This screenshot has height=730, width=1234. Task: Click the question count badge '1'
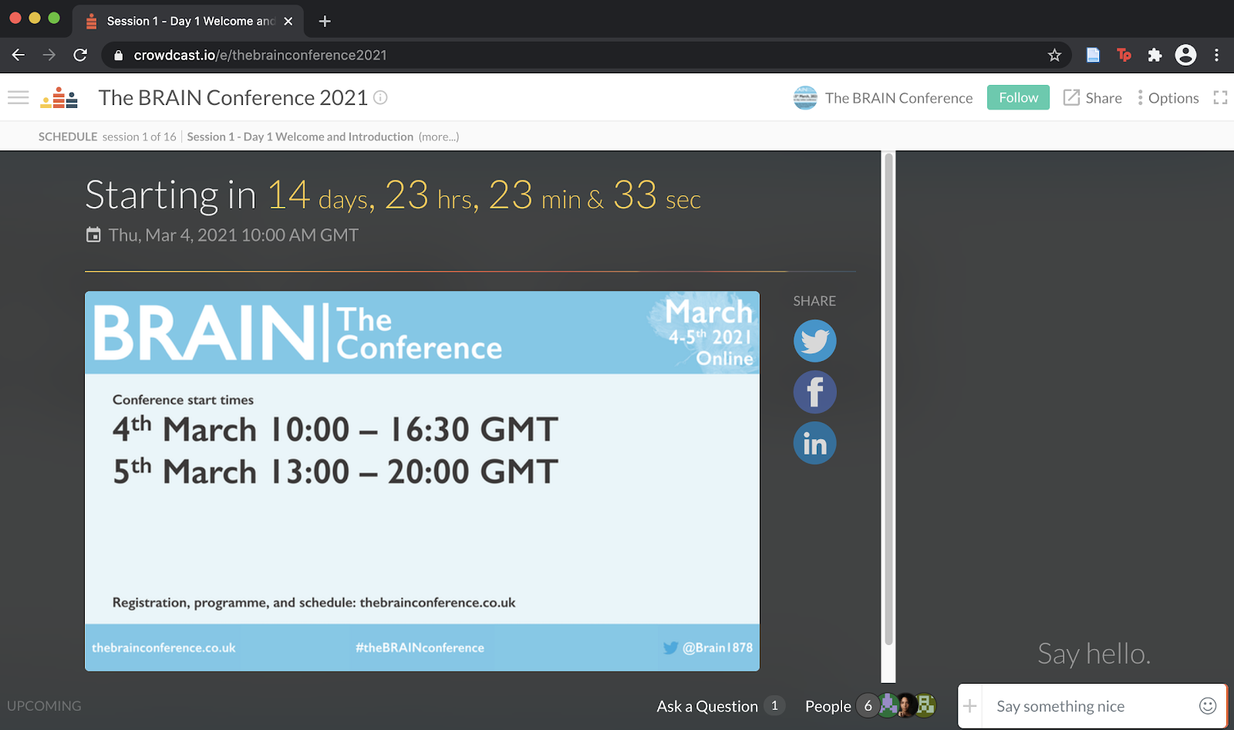775,705
